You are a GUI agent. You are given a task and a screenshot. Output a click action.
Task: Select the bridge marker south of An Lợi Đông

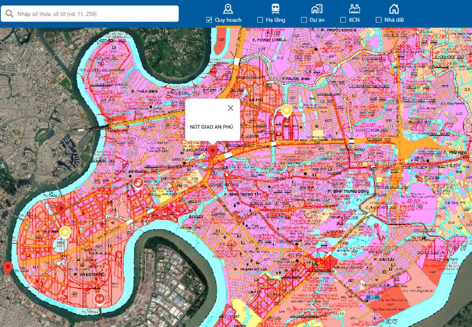pos(99,298)
